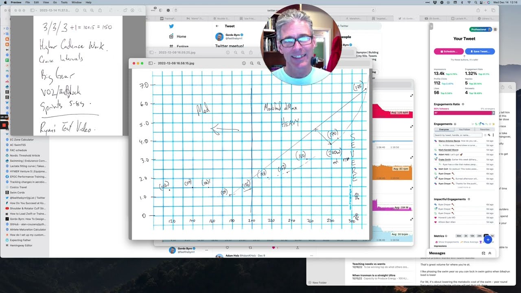This screenshot has width=521, height=293.
Task: Zoom in on the 11.37.3 notes window
Action: [x=92, y=10]
